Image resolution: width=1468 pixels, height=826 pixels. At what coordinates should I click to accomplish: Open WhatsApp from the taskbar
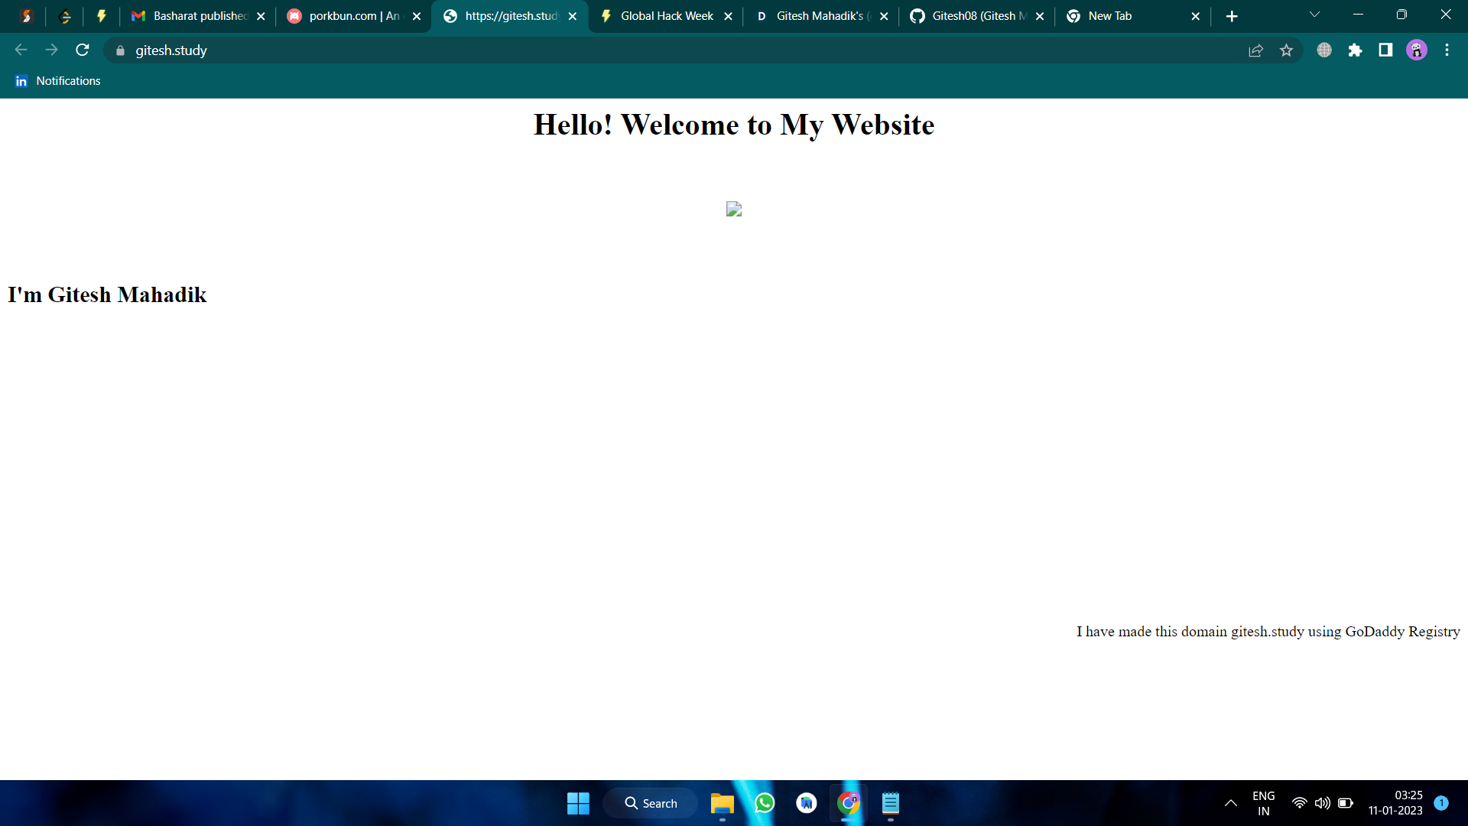click(765, 803)
